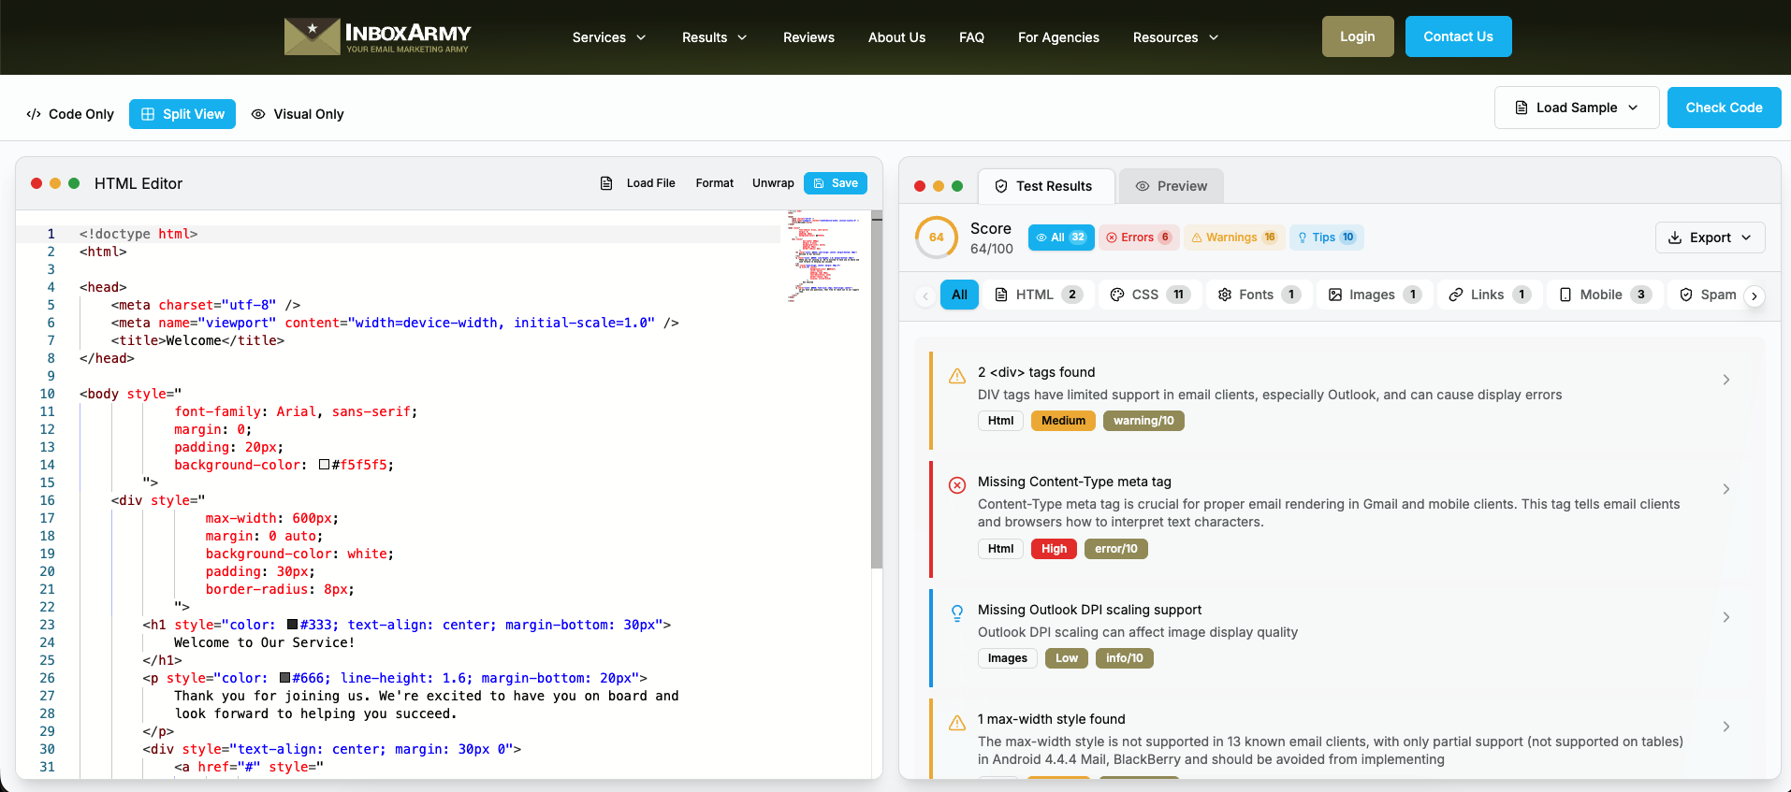Click the Check Code button
Screen dimensions: 1791x792
[x=1724, y=108]
